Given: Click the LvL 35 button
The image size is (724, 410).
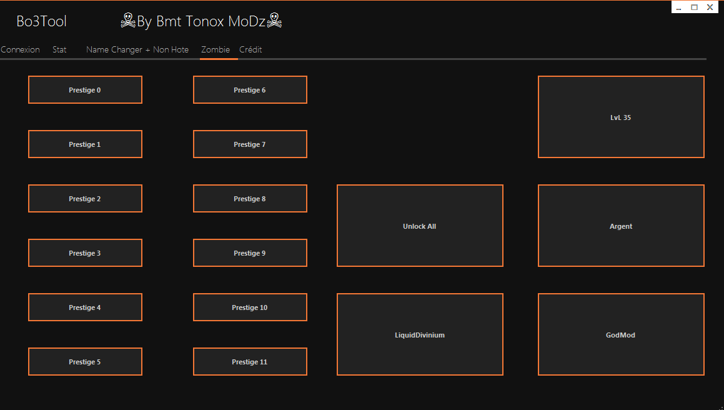Looking at the screenshot, I should [x=621, y=117].
